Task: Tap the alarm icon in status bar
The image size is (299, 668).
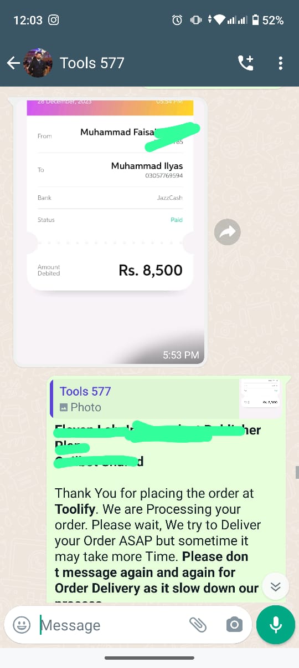Action: coord(177,21)
